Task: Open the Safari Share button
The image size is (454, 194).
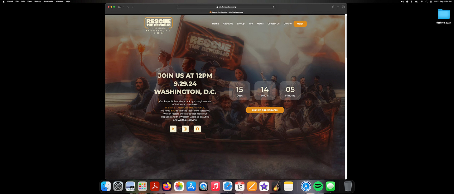Action: (333, 7)
